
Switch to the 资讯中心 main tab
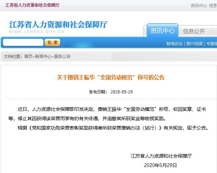pyautogui.click(x=162, y=31)
